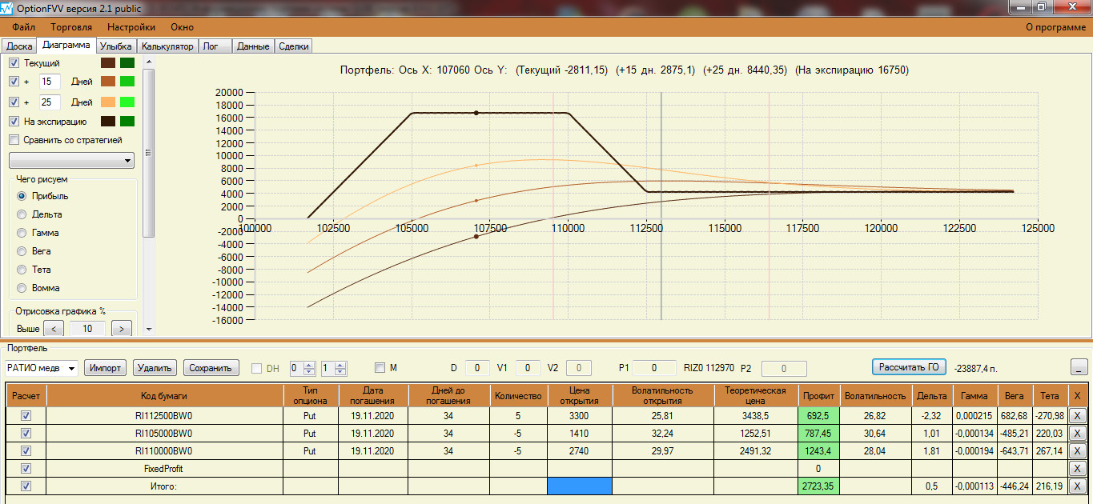Click the Сохранить button
Screen dimensions: 1093x504
(211, 368)
